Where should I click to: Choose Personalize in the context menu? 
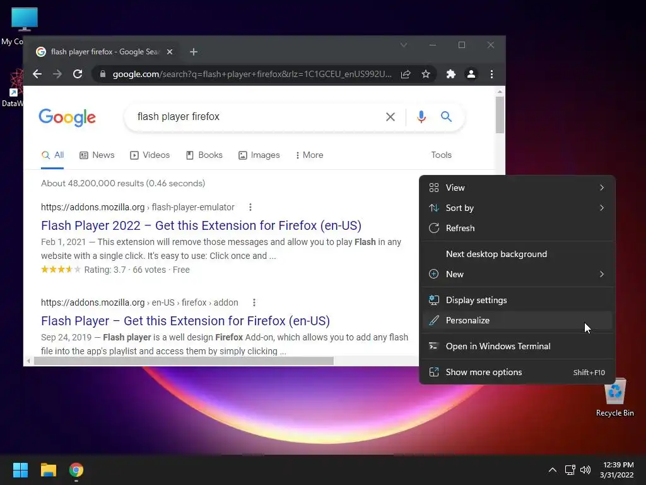coord(517,320)
